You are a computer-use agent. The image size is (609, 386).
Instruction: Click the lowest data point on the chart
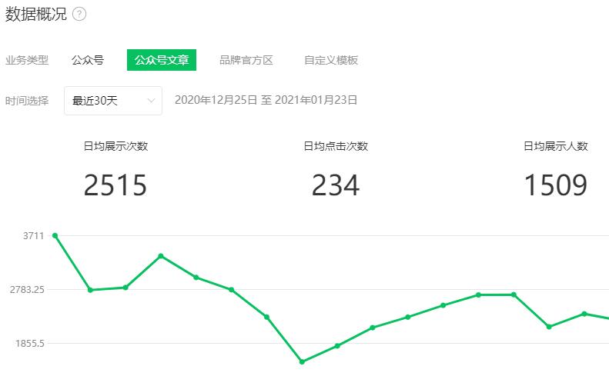pos(302,361)
